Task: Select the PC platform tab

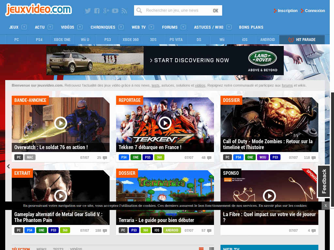Action: [x=17, y=39]
